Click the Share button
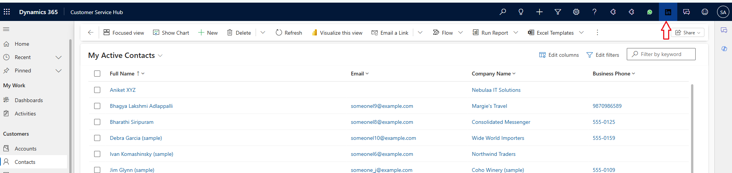732x173 pixels. [688, 33]
